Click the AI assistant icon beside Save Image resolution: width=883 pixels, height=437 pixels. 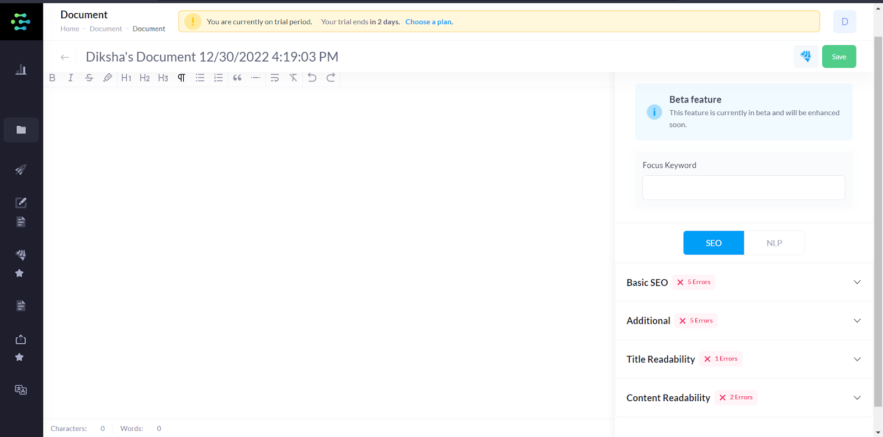(806, 57)
